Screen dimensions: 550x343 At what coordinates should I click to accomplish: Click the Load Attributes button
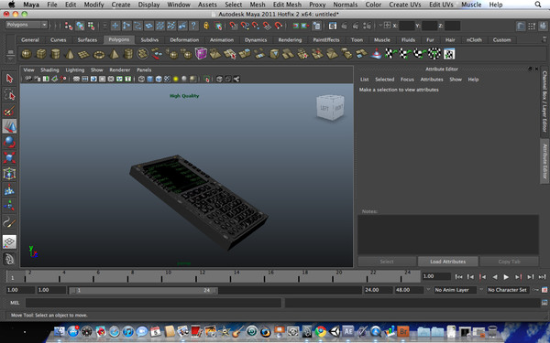point(448,262)
